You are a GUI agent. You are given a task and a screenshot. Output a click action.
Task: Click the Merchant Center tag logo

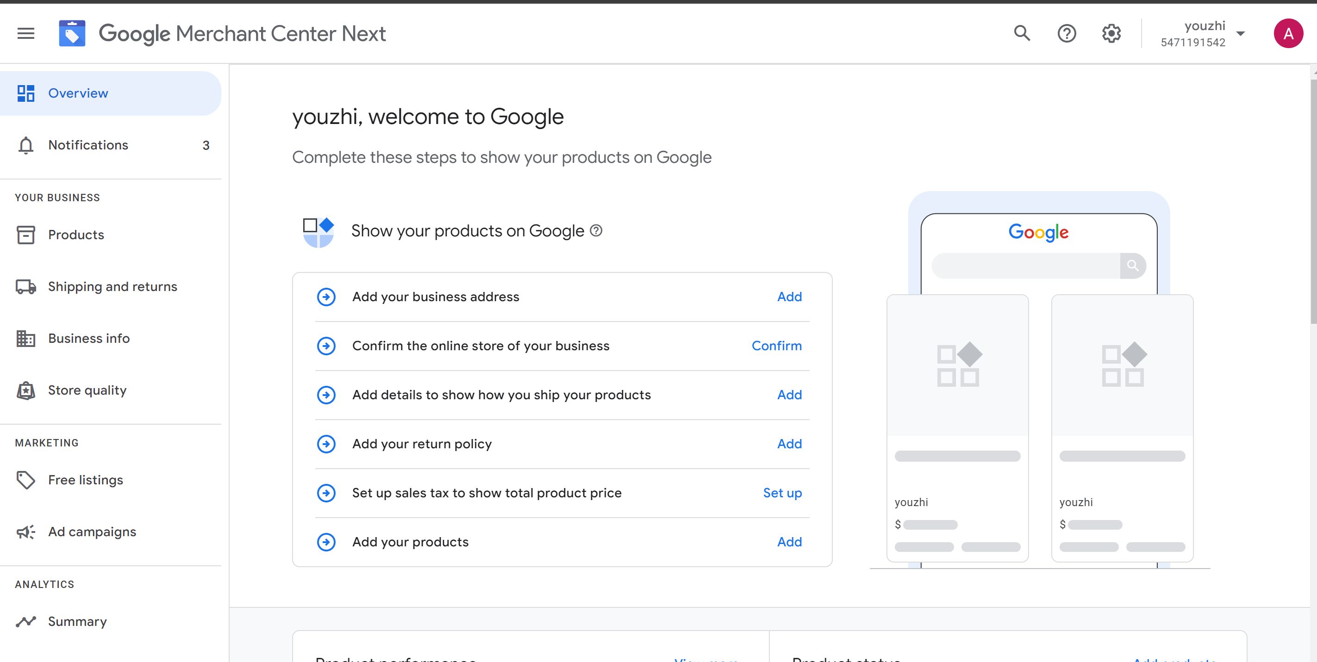[72, 34]
